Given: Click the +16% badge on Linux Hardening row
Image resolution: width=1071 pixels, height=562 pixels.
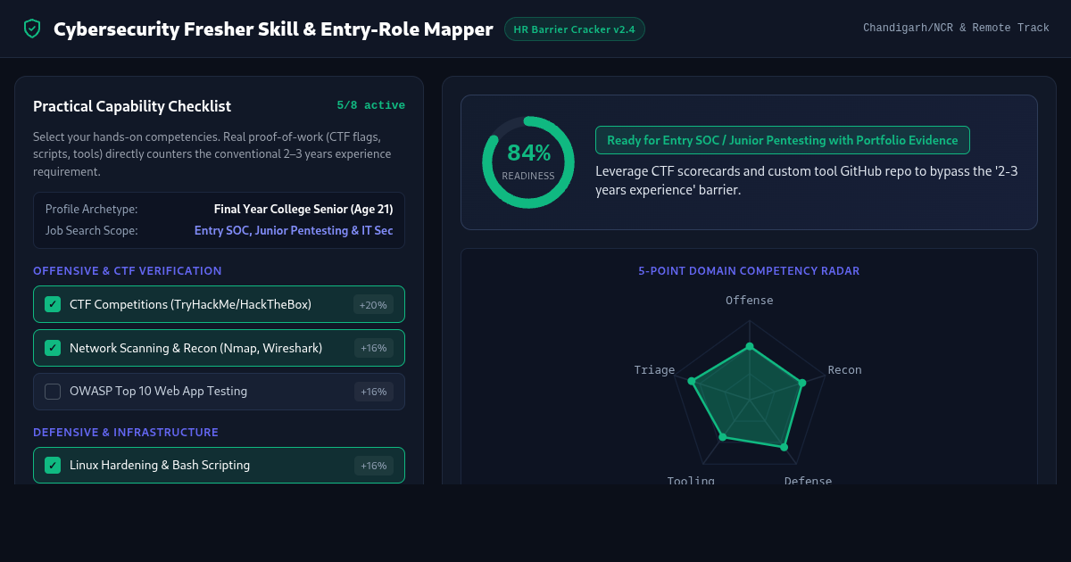Looking at the screenshot, I should pyautogui.click(x=373, y=466).
